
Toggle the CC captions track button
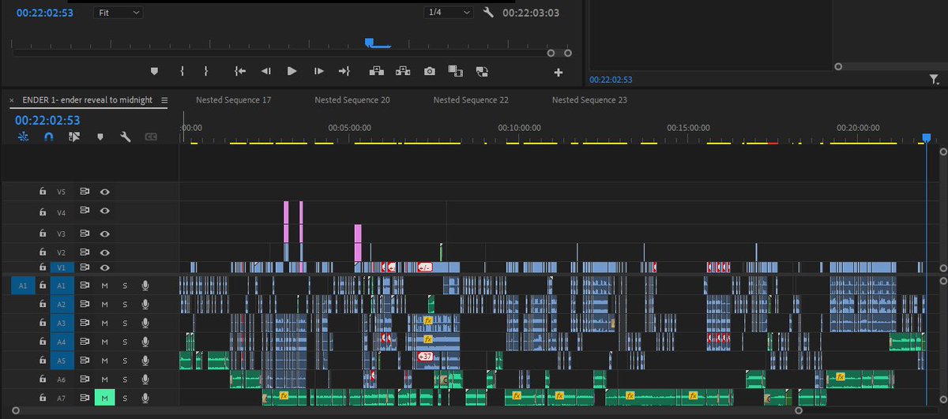(151, 137)
